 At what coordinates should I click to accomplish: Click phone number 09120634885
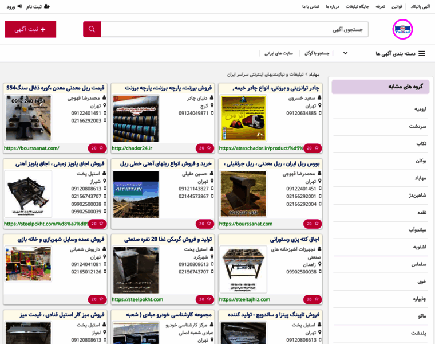(301, 113)
